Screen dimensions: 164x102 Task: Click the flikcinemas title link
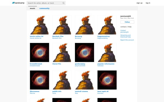click(35, 91)
